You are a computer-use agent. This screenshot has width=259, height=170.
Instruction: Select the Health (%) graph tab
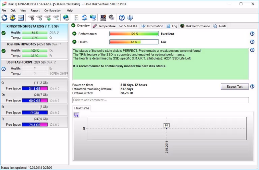pos(81,108)
